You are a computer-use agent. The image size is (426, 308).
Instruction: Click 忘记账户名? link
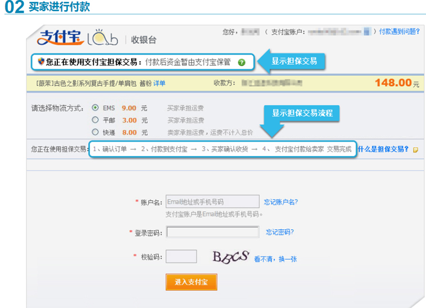pyautogui.click(x=280, y=202)
